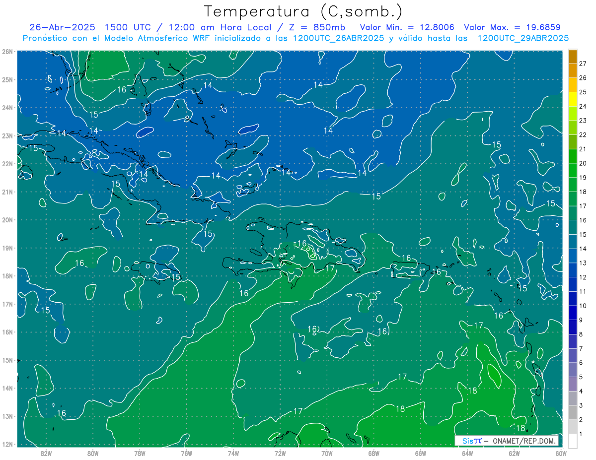The width and height of the screenshot is (596, 460).
Task: Click the "80W" longitude axis label
Action: tap(93, 453)
